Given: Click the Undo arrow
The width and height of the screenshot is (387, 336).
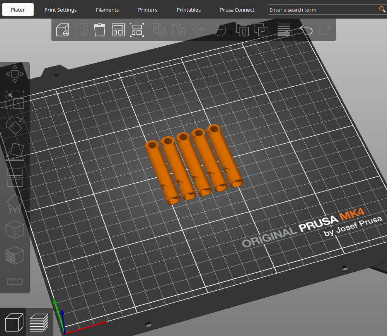Looking at the screenshot, I should click(x=306, y=30).
